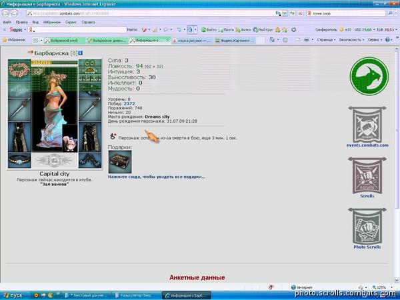Image resolution: width=400 pixels, height=300 pixels.
Task: Click the gift chest thumbnail
Action: [120, 162]
